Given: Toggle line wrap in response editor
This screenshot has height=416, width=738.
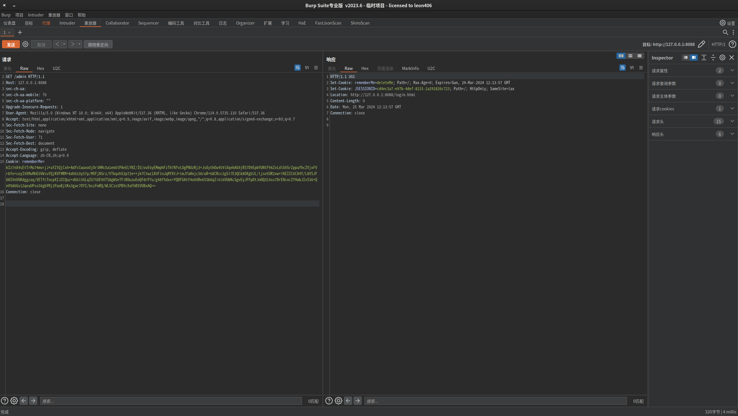Looking at the screenshot, I should pos(622,68).
